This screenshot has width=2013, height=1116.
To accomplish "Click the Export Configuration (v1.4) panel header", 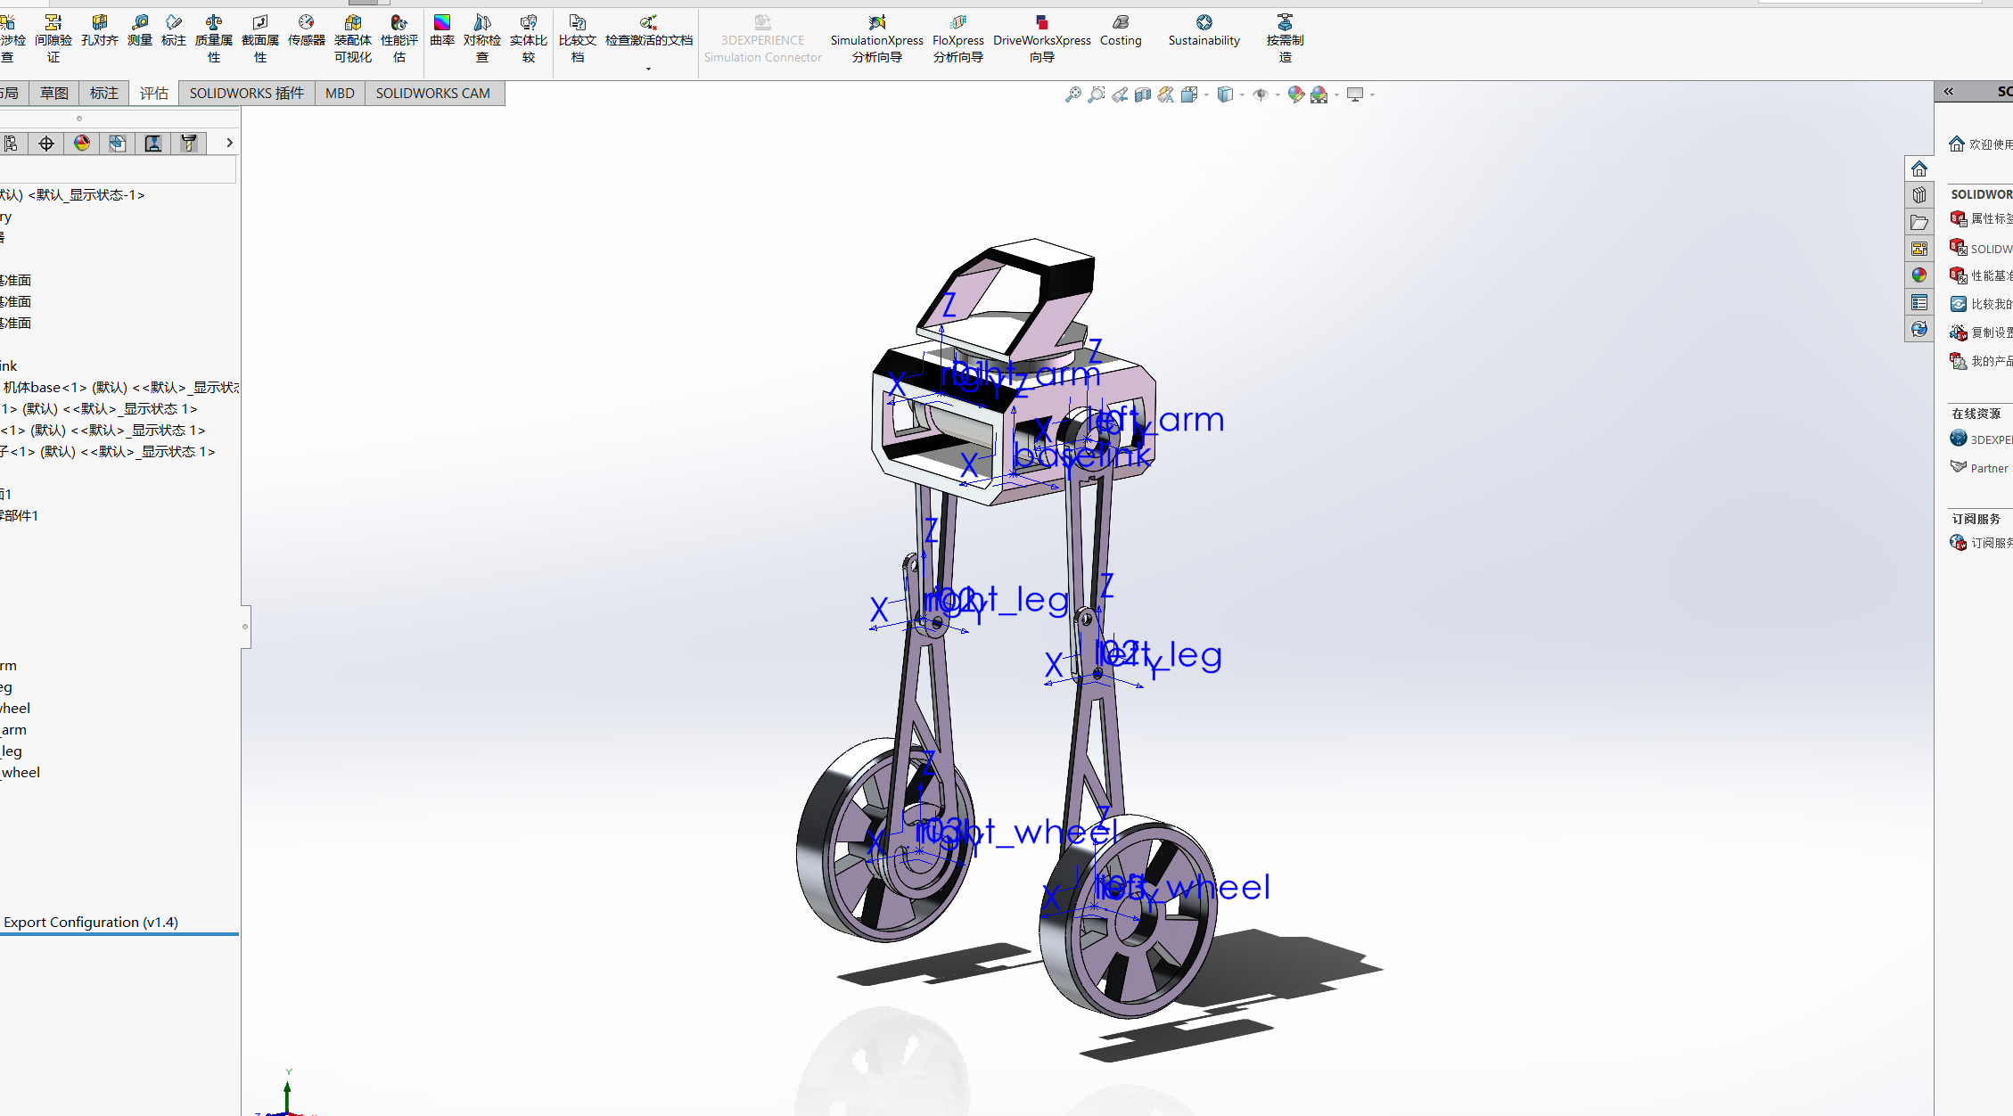I will (91, 922).
